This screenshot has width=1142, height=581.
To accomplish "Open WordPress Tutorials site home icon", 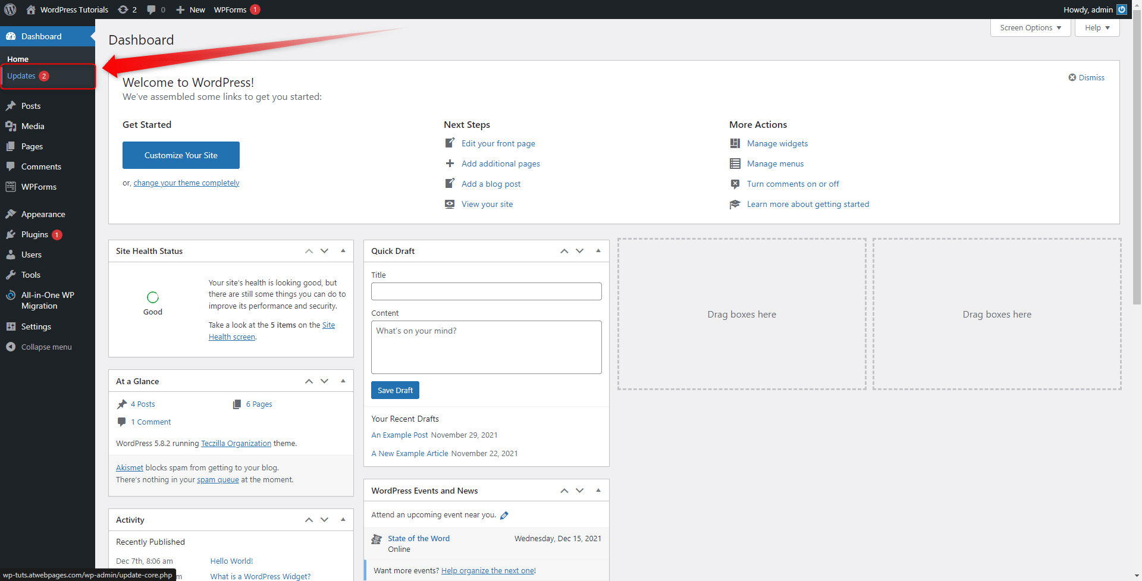I will click(31, 10).
